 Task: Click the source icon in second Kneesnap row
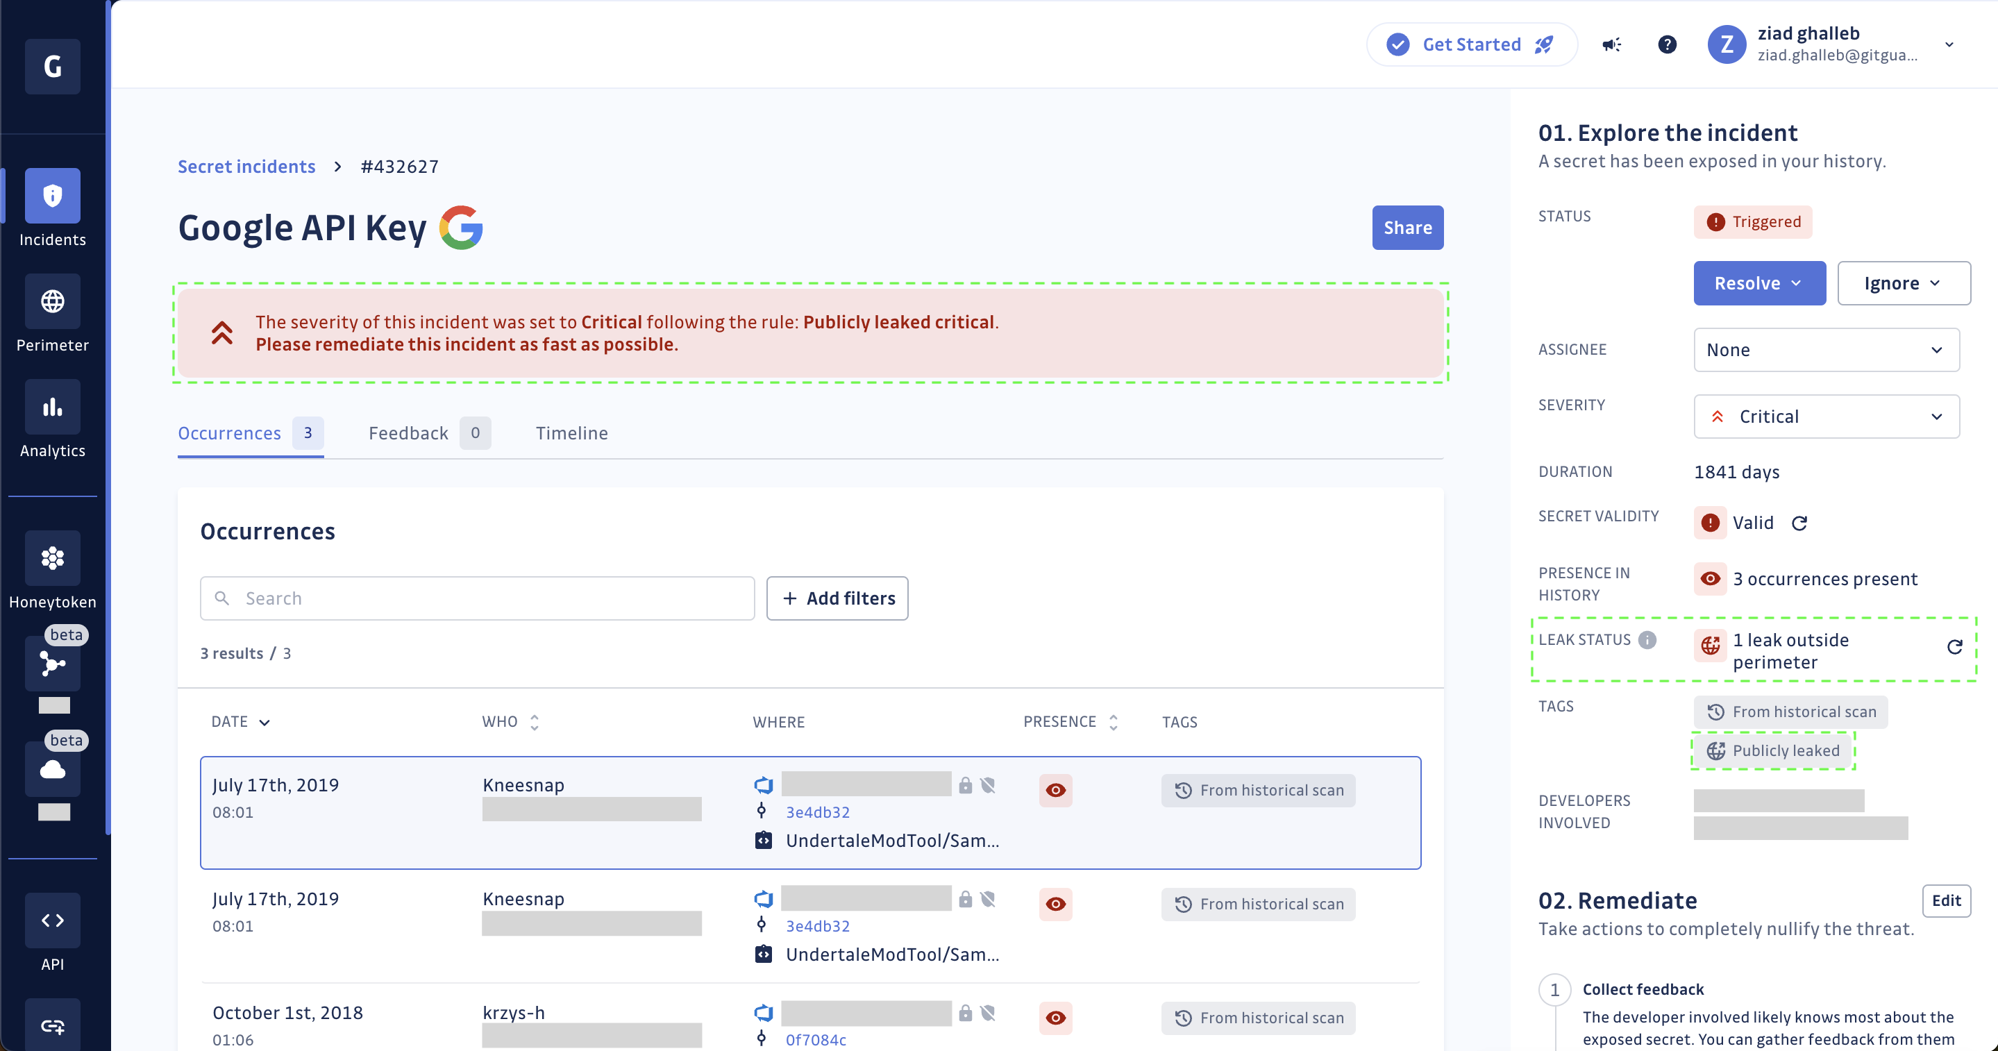click(763, 899)
